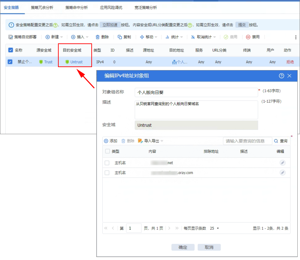Click the help question-mark icon in dialog header

[281, 76]
